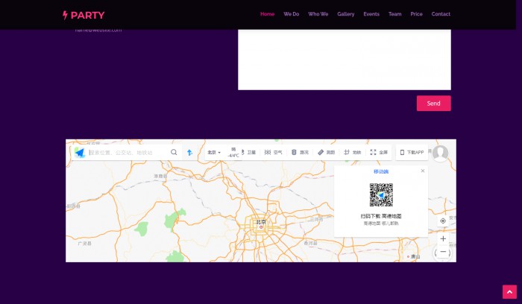Open the Team nav link
The height and width of the screenshot is (304, 522).
pos(394,14)
